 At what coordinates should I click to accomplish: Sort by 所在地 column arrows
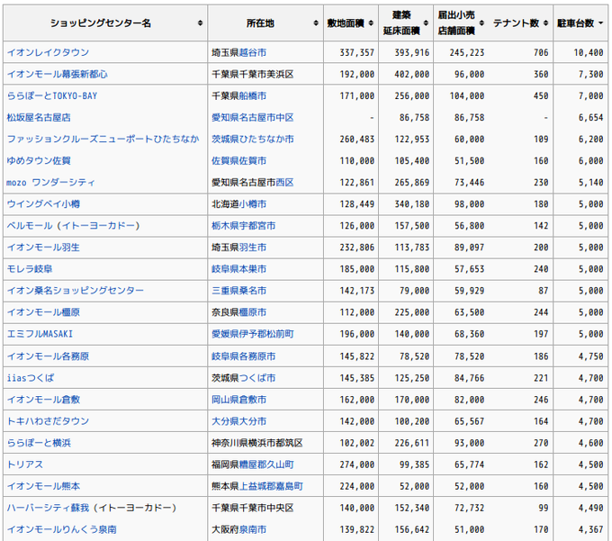tap(316, 23)
